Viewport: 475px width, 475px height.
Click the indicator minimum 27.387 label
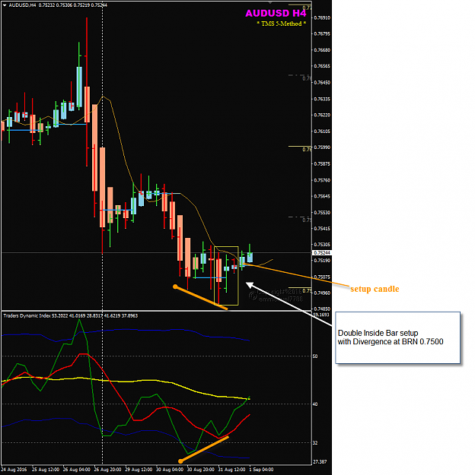tap(320, 462)
